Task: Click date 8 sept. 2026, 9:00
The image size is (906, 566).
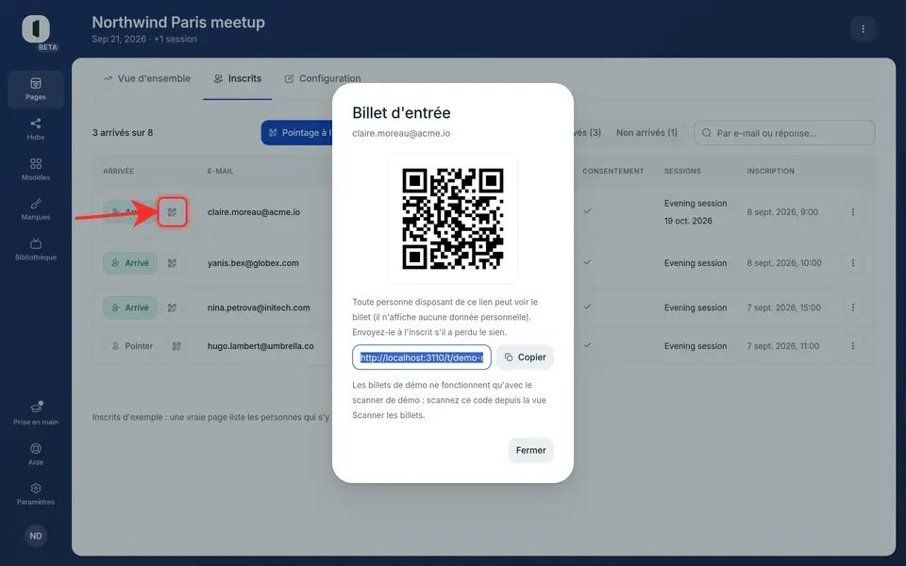Action: [x=782, y=212]
